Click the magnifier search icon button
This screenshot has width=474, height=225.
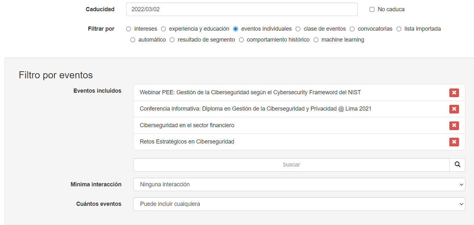pos(457,165)
